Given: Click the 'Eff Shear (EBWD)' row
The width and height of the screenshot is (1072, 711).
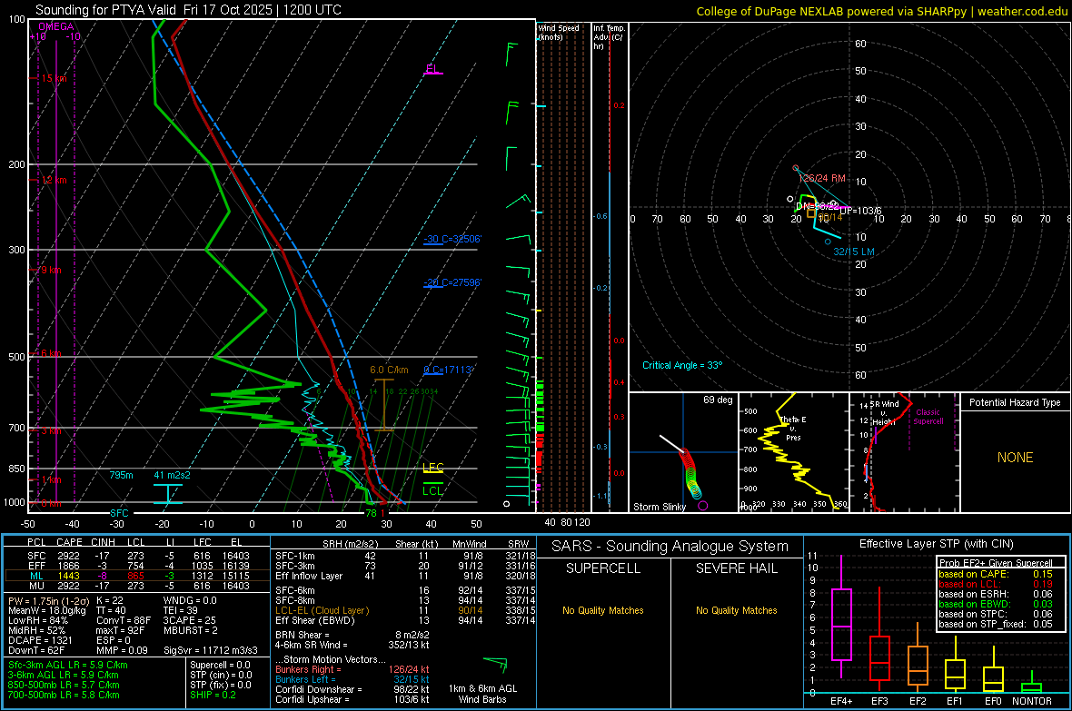Looking at the screenshot, I should click(x=403, y=621).
